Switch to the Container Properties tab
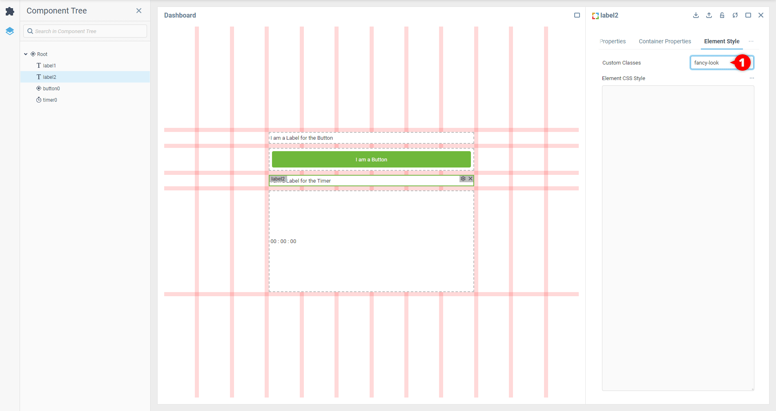The width and height of the screenshot is (776, 411). (665, 41)
